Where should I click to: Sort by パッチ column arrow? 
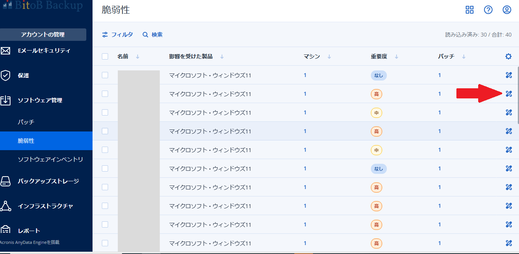[x=464, y=57]
